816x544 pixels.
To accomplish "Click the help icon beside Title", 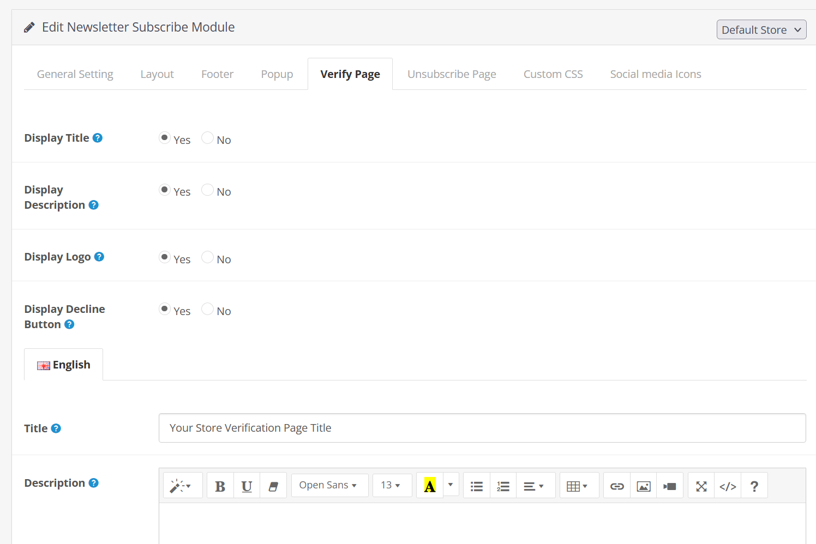I will point(56,428).
